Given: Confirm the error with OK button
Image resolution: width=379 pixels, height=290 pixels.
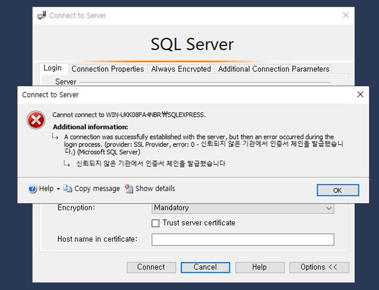Looking at the screenshot, I should (x=338, y=190).
